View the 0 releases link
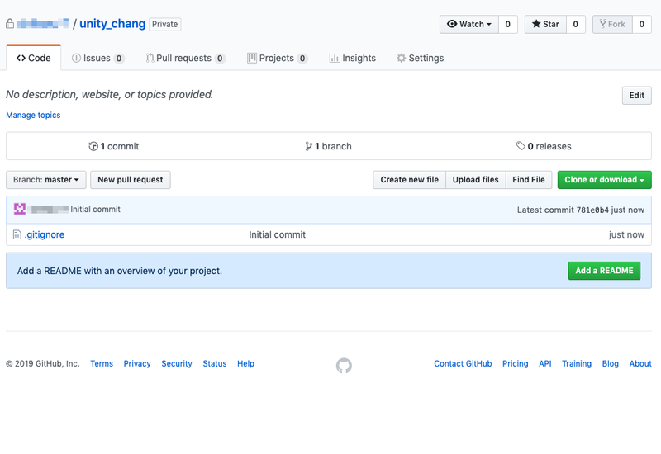 (544, 146)
